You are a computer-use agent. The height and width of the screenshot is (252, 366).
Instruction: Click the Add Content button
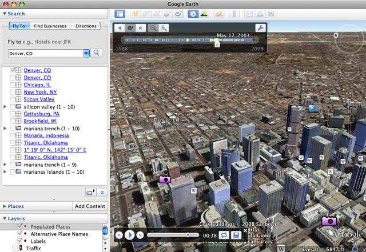pos(90,206)
